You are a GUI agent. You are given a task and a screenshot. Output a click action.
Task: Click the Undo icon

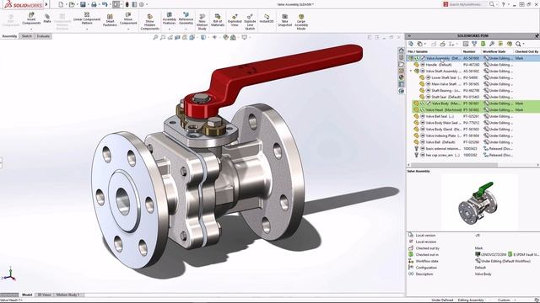pos(105,4)
